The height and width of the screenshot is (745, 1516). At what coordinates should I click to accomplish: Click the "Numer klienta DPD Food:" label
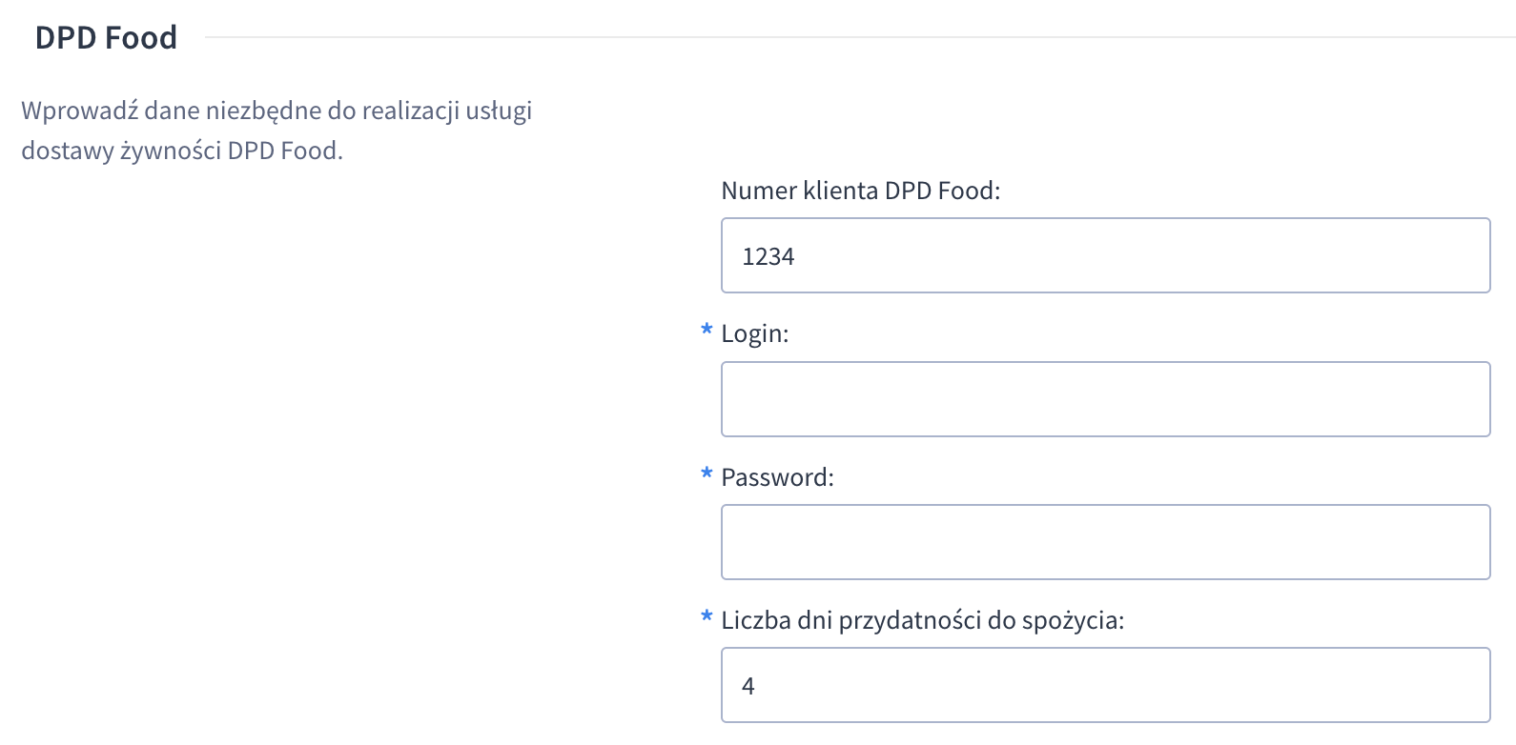pos(860,191)
